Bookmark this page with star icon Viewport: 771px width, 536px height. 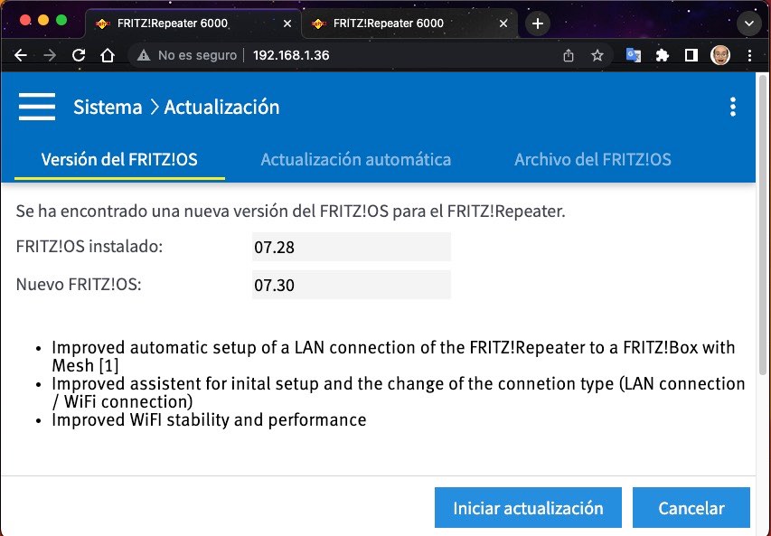coord(597,55)
